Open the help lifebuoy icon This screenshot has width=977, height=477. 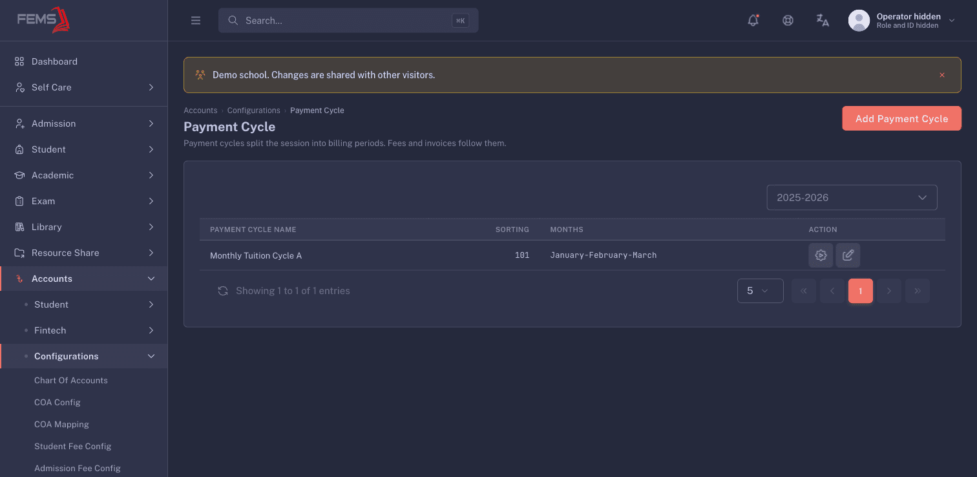(x=788, y=21)
